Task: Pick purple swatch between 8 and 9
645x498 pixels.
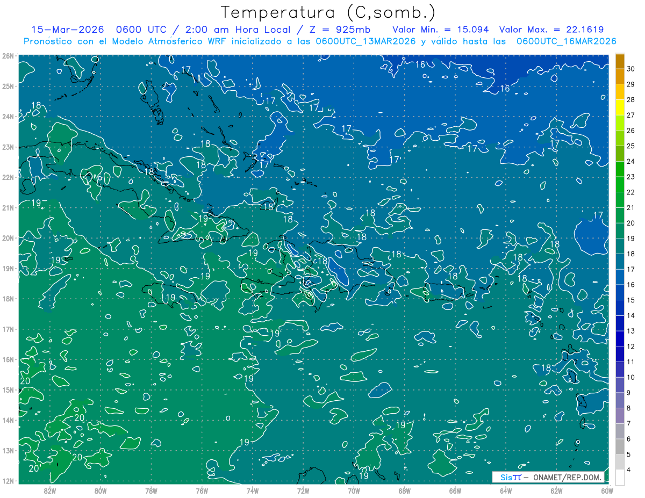Action: [619, 400]
